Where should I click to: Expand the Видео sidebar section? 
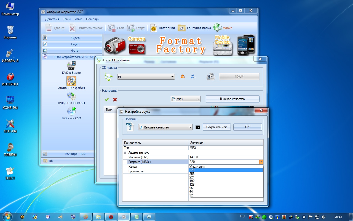[x=72, y=38]
